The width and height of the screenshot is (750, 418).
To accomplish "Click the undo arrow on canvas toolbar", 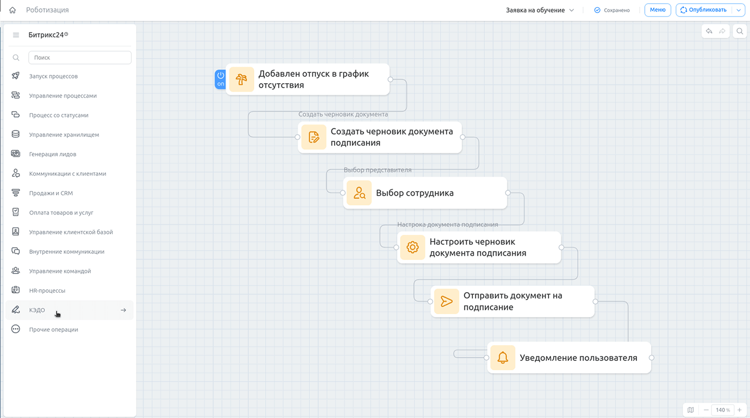I will [x=709, y=31].
